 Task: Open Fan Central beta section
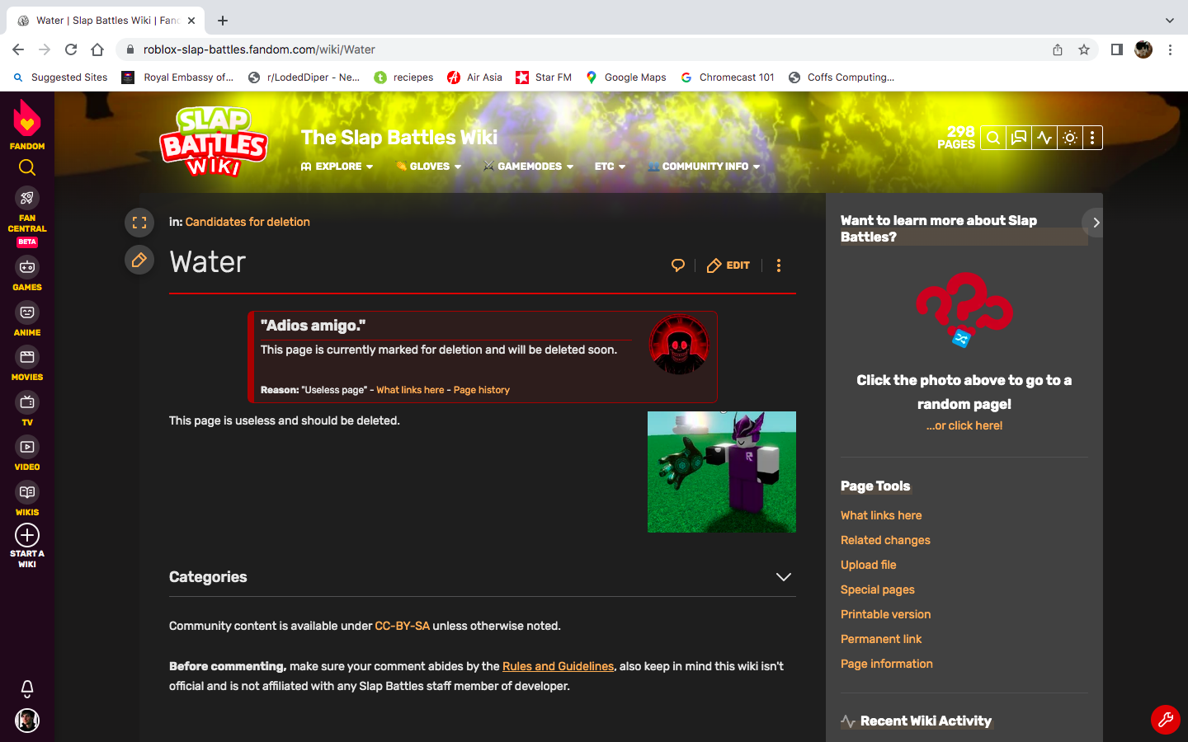[27, 217]
